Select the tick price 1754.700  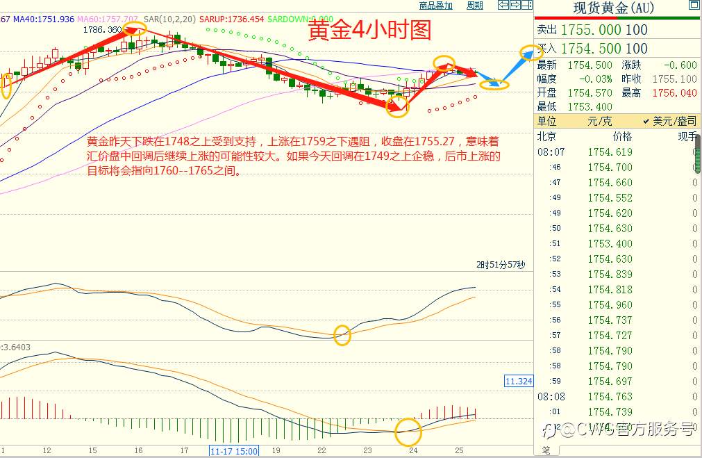(x=610, y=167)
